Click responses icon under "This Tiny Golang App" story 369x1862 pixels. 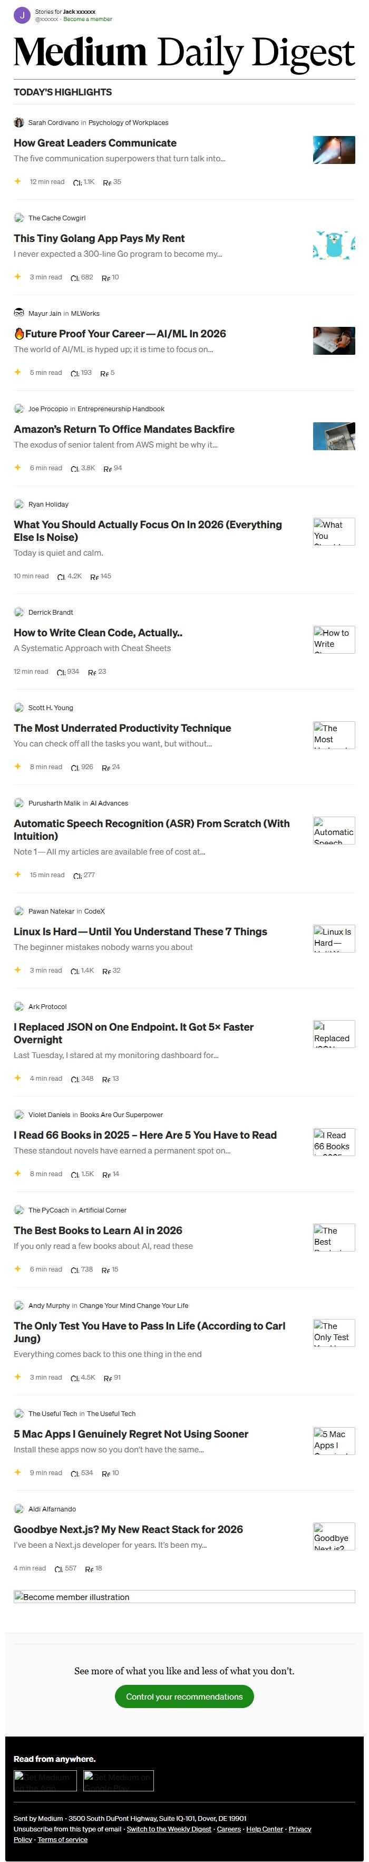click(x=105, y=278)
